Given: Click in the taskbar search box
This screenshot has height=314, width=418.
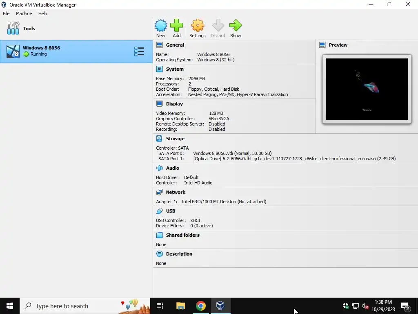Looking at the screenshot, I should (85, 306).
